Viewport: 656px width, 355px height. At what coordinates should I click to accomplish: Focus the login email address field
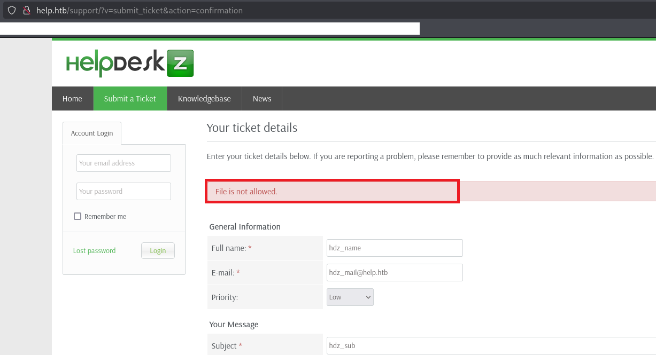click(x=124, y=163)
